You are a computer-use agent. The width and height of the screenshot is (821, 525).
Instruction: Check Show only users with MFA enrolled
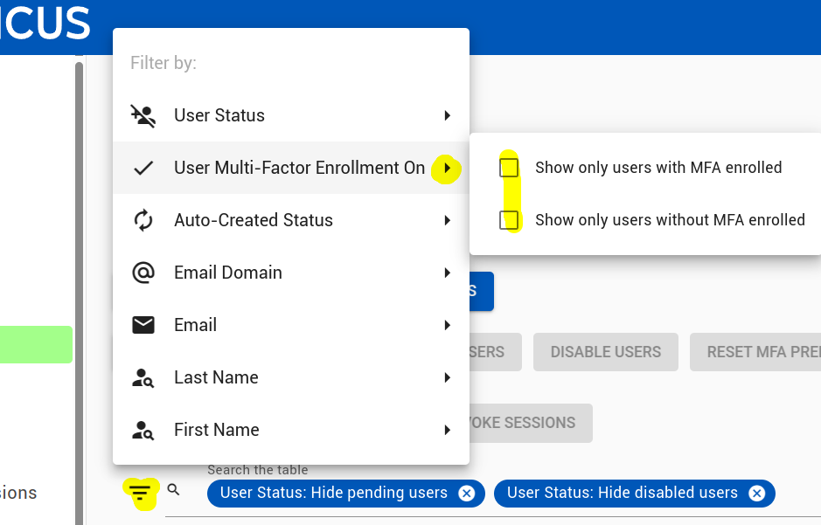point(509,168)
